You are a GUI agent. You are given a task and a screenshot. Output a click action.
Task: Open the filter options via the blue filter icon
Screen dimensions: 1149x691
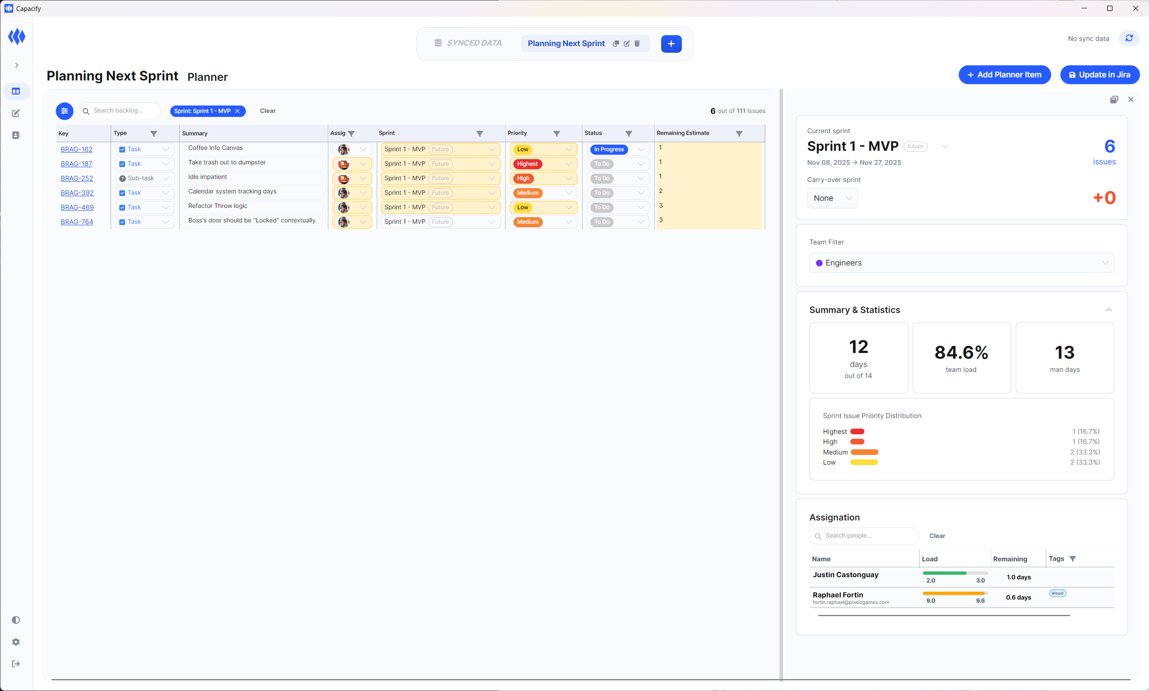(x=64, y=111)
